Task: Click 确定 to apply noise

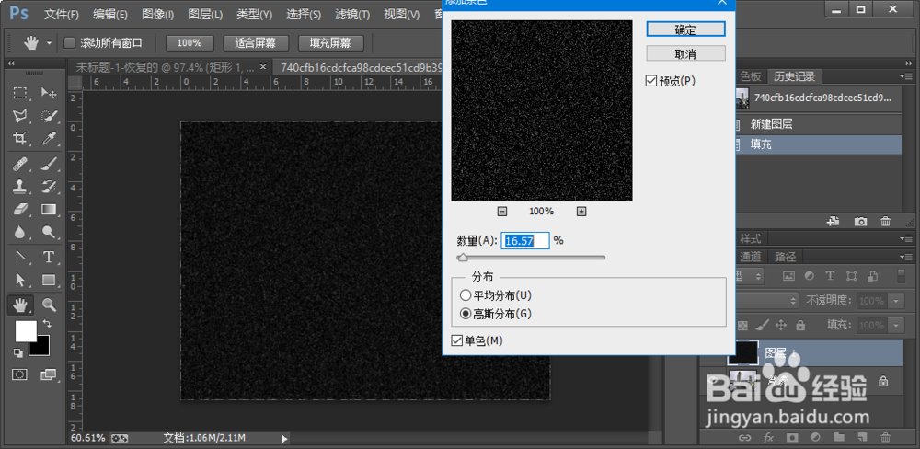Action: pyautogui.click(x=686, y=29)
